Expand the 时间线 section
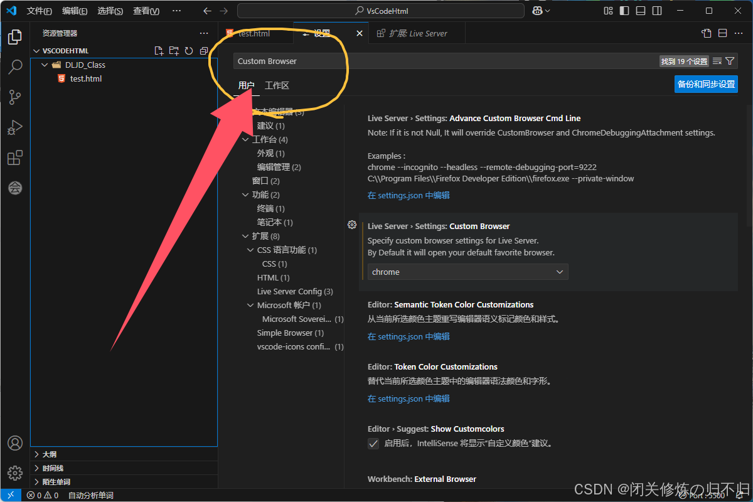Image resolution: width=753 pixels, height=502 pixels. pos(124,467)
